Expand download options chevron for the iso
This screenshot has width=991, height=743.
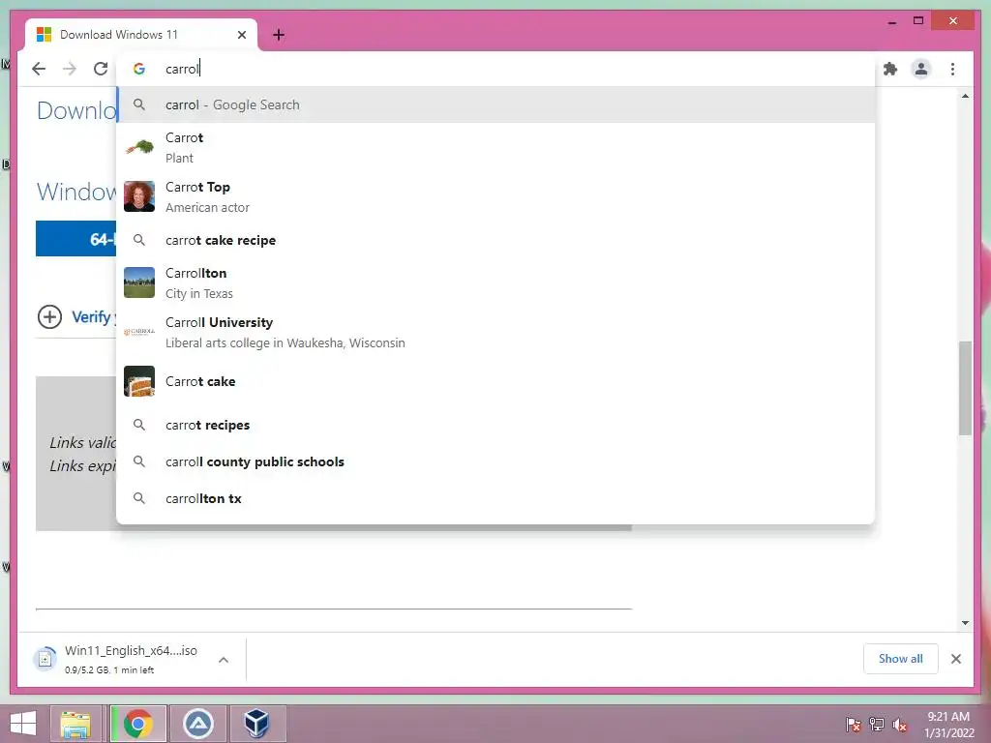tap(224, 660)
